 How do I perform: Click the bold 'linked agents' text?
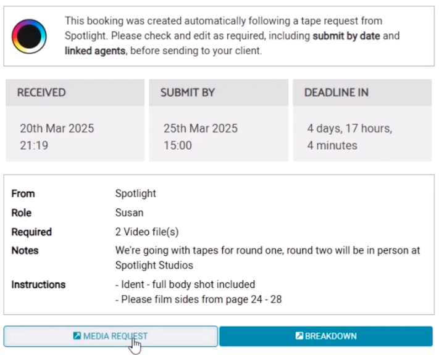click(x=95, y=51)
